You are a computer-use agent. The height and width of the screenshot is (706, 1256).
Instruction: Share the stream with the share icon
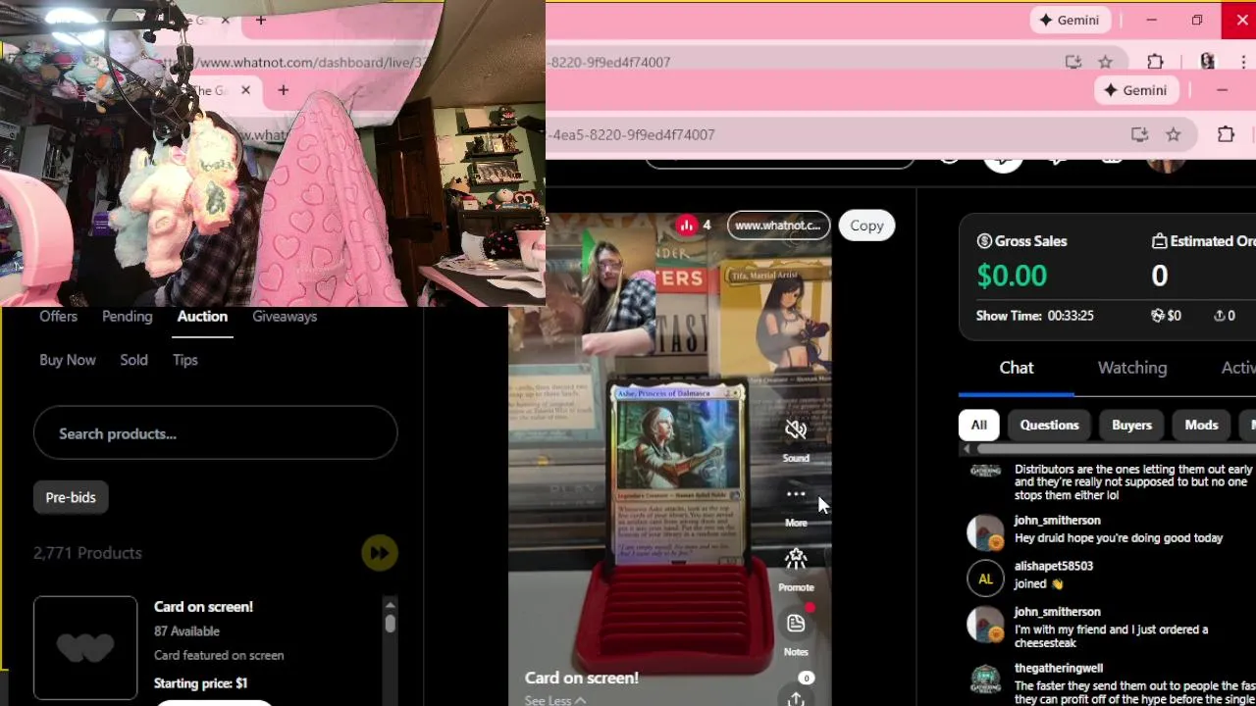796,697
